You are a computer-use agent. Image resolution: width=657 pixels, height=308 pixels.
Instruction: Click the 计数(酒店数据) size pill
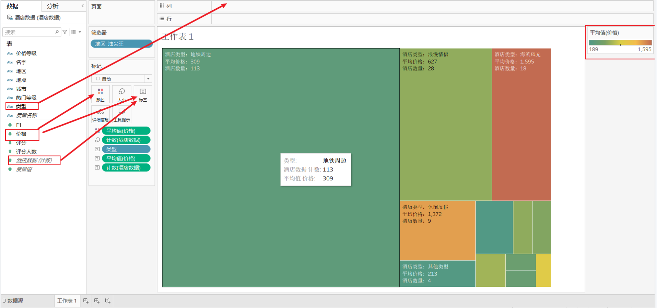coord(126,140)
